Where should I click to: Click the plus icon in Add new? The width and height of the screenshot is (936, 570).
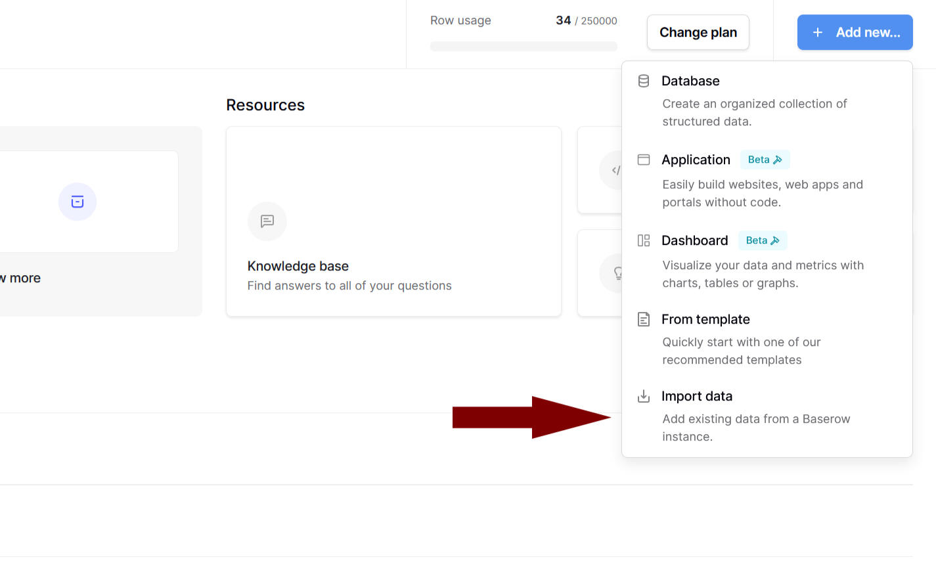[818, 32]
